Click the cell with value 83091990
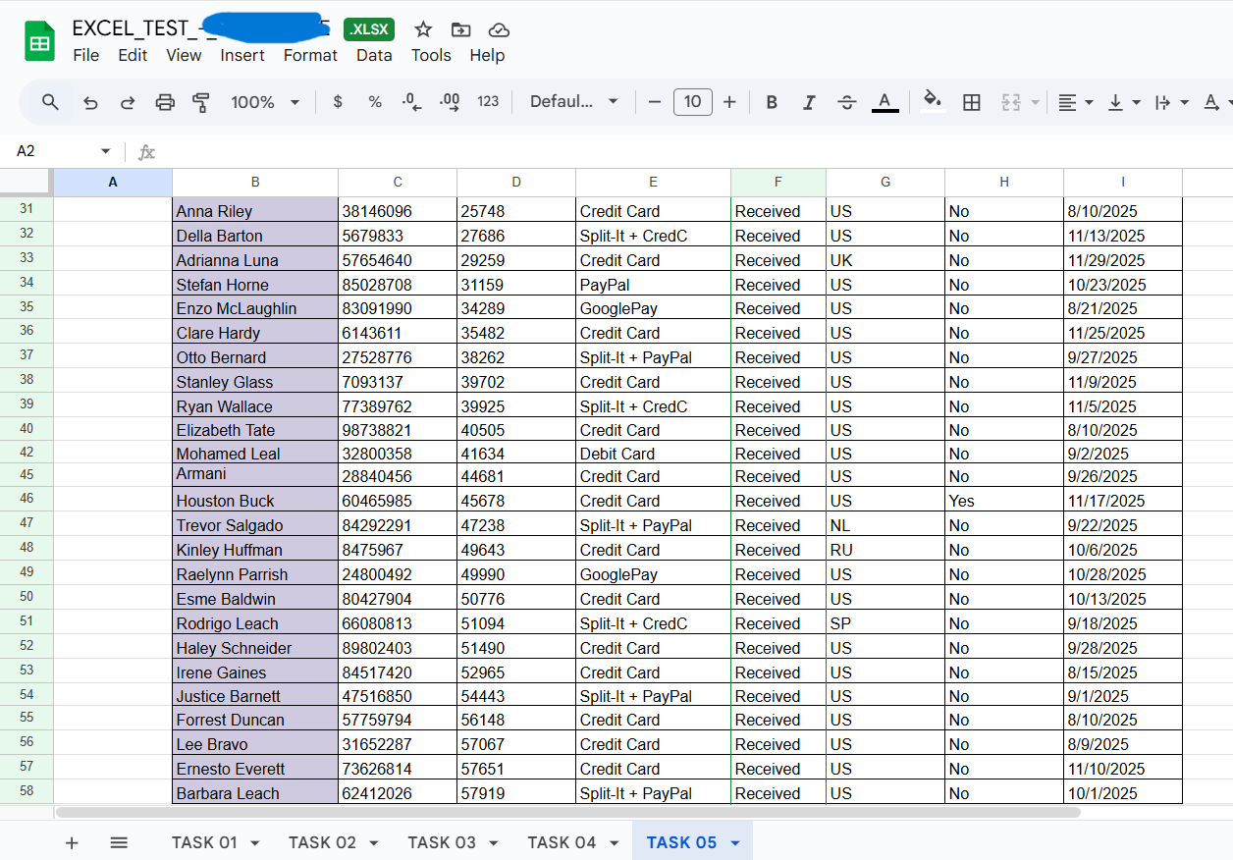Screen dimensions: 1233x860 pyautogui.click(x=398, y=308)
